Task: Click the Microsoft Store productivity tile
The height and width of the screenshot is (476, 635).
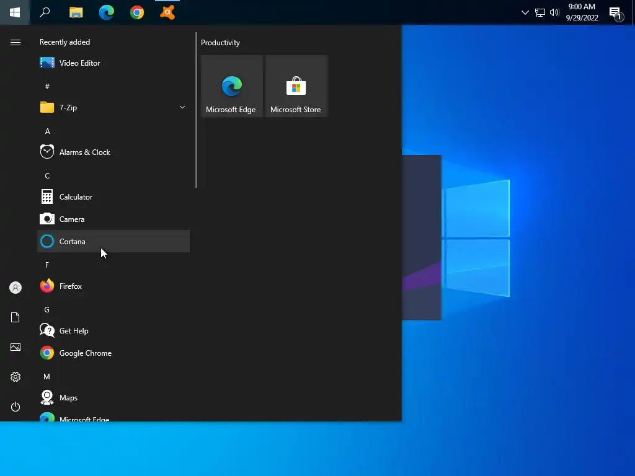Action: click(x=296, y=86)
